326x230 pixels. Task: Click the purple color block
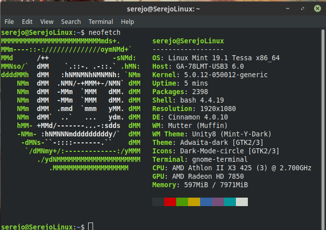218,202
